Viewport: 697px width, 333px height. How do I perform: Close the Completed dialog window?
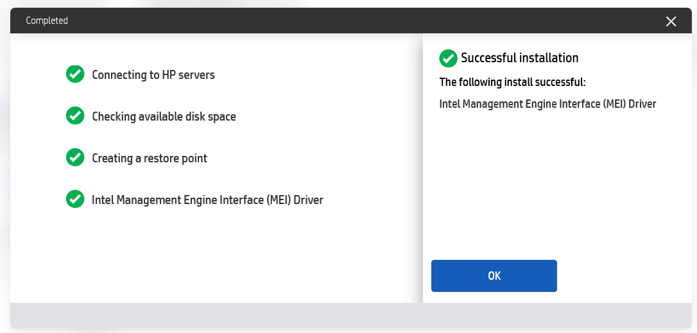click(x=671, y=21)
